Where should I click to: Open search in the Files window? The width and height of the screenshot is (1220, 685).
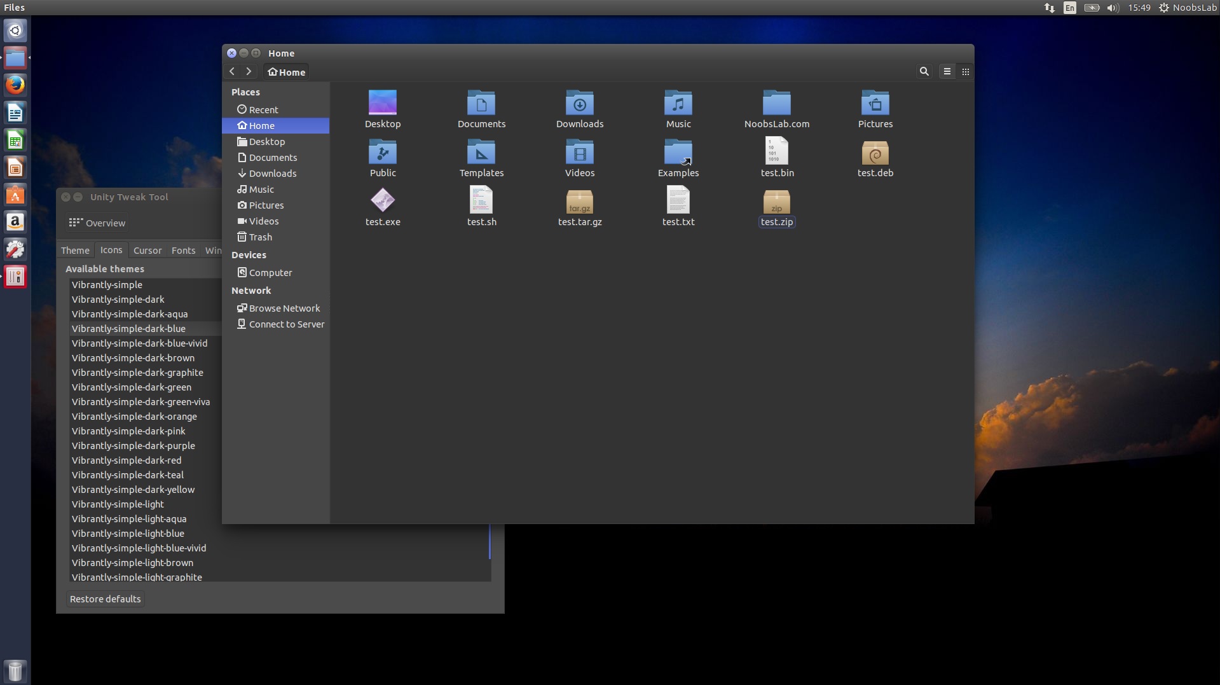coord(924,72)
